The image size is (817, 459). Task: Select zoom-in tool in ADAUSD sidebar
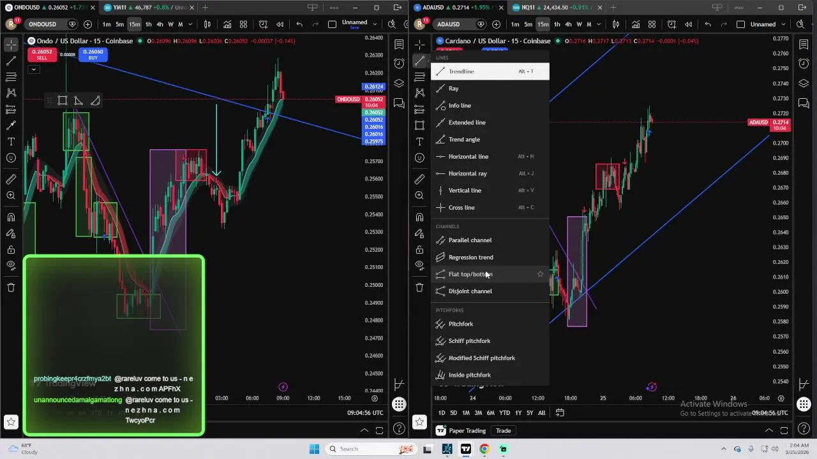[x=419, y=196]
